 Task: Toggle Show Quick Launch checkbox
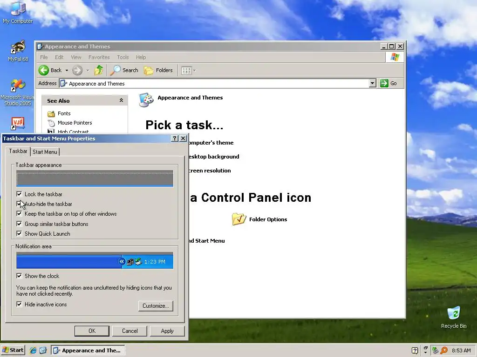[x=19, y=233]
